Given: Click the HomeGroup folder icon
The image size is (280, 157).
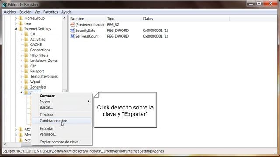Looking at the screenshot, I should click(21, 18).
